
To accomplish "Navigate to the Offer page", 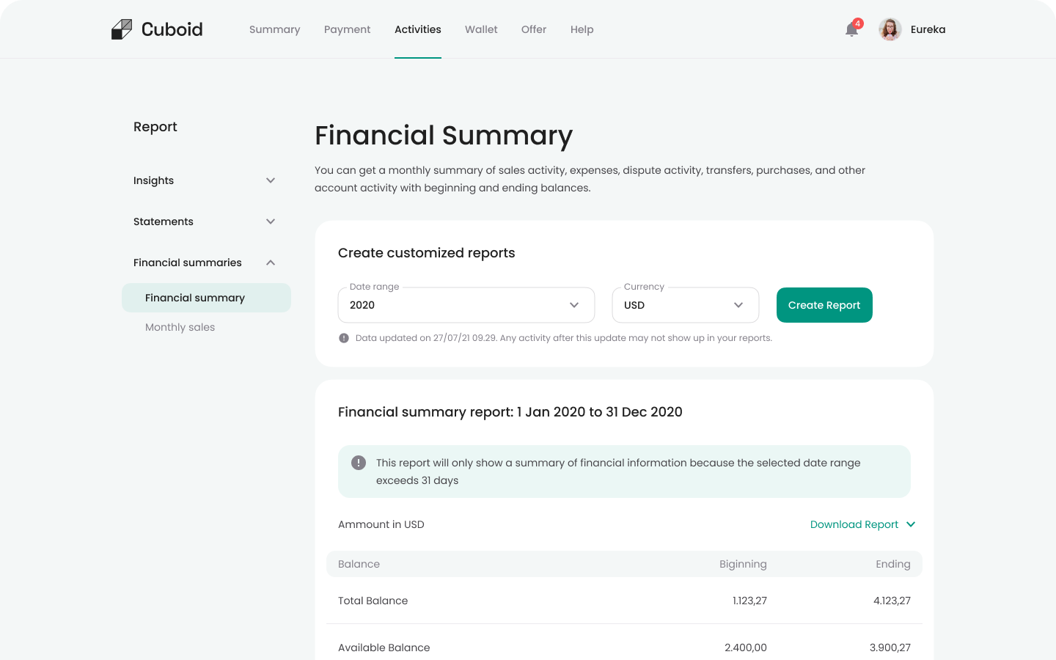I will coord(533,29).
